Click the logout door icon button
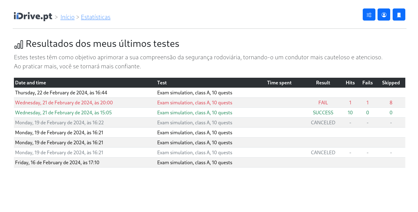 click(x=399, y=15)
